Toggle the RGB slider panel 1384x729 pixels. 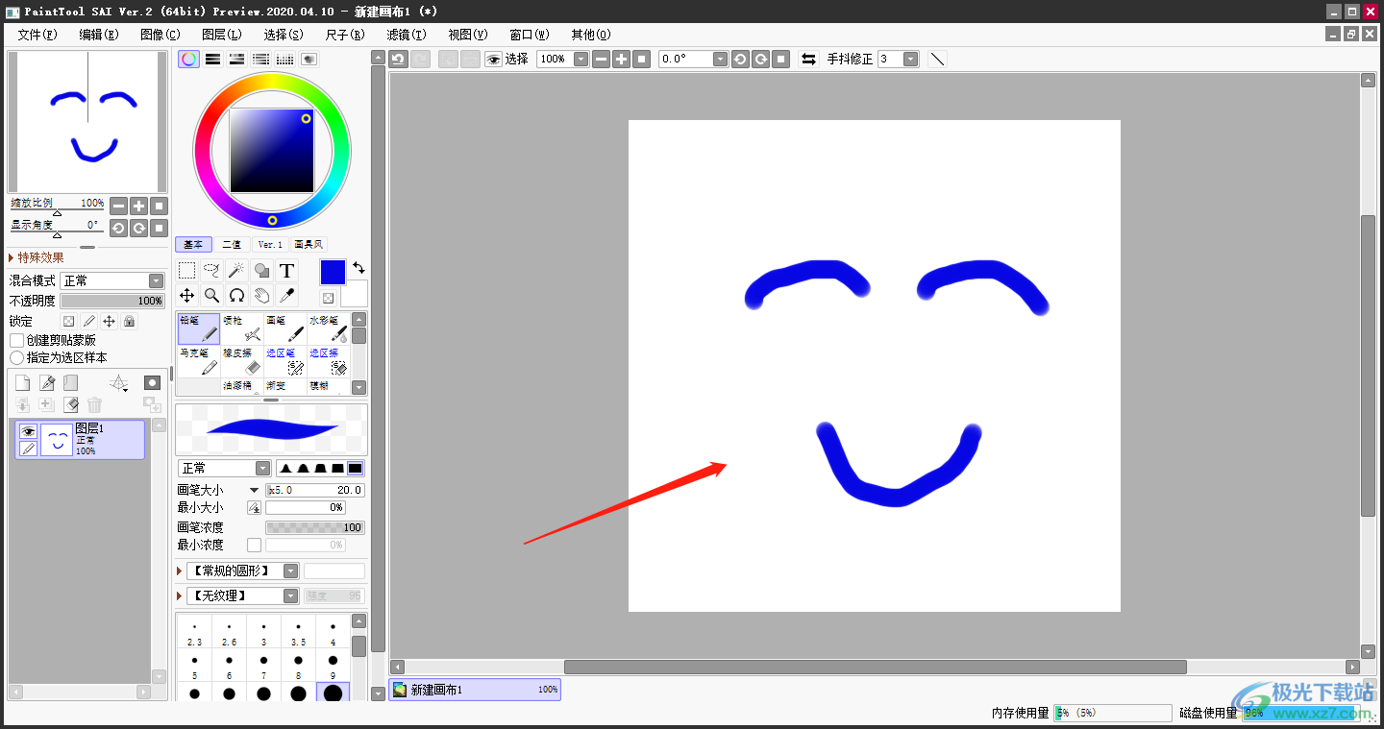213,59
